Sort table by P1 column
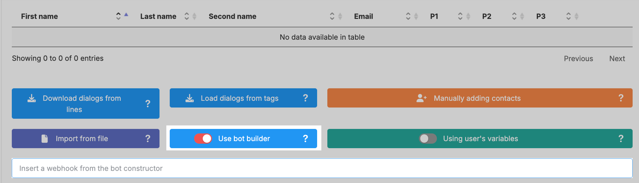This screenshot has width=639, height=183. (x=434, y=16)
